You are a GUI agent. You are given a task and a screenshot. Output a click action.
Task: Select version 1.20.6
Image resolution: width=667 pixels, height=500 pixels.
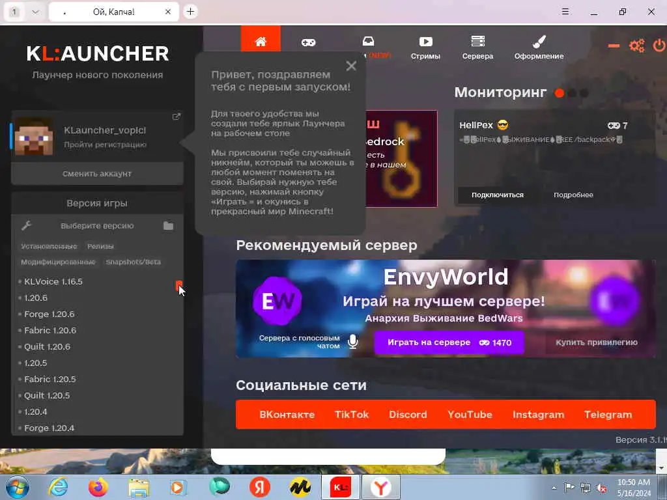36,298
